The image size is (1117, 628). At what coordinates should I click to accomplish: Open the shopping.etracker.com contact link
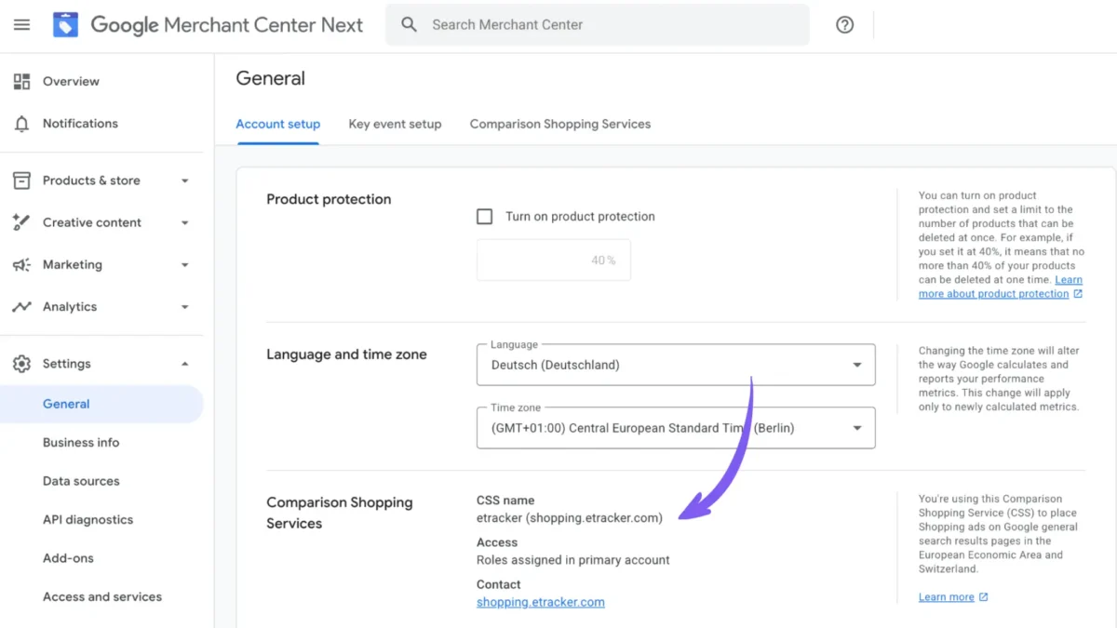[x=540, y=602]
